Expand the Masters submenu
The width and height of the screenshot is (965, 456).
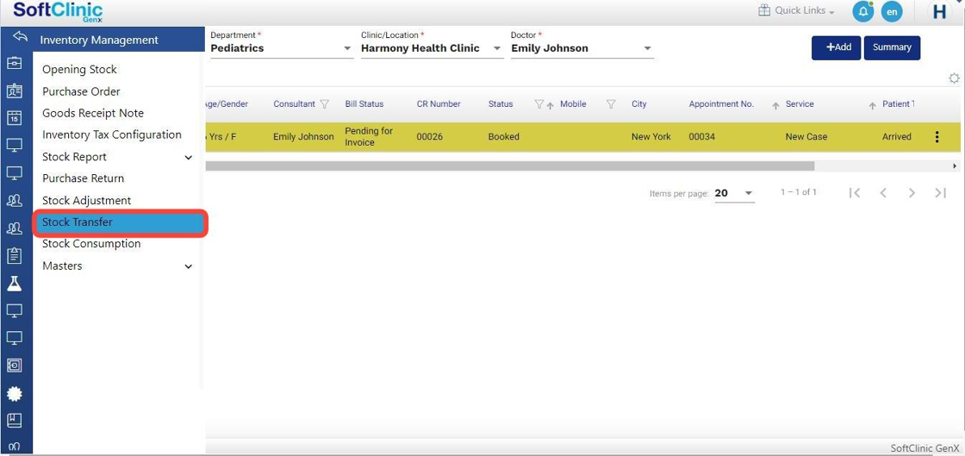click(x=188, y=266)
